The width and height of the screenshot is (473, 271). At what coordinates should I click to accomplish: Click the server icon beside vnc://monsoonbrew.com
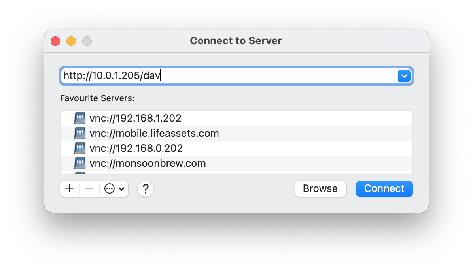click(x=80, y=163)
